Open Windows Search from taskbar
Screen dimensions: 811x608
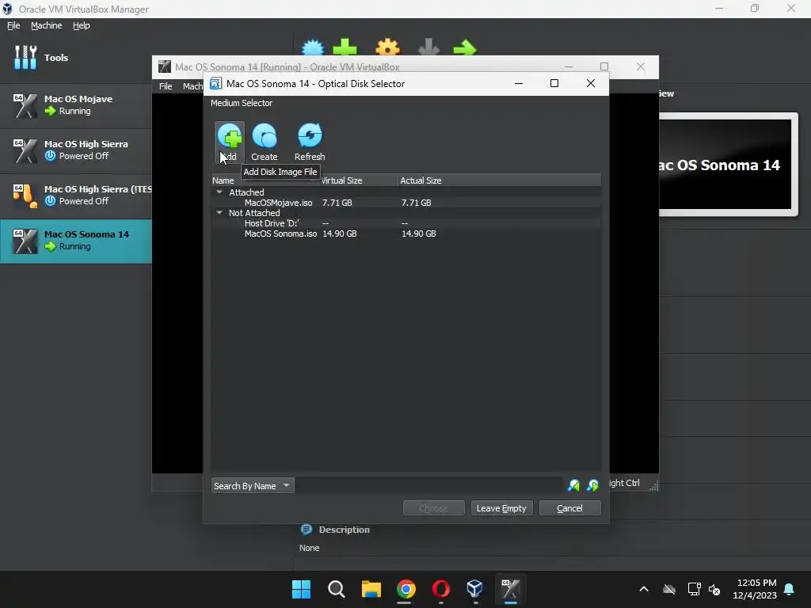(x=336, y=589)
